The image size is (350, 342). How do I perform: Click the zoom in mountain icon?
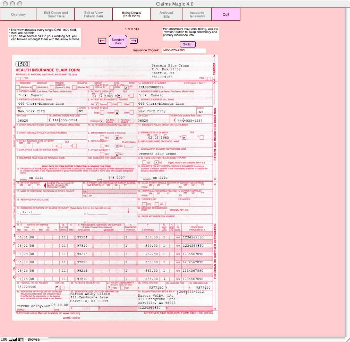pos(15,340)
